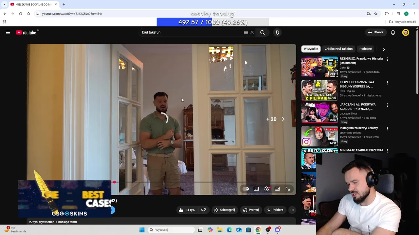Select the 'Źródło: Krul Takefun' chip

point(339,49)
